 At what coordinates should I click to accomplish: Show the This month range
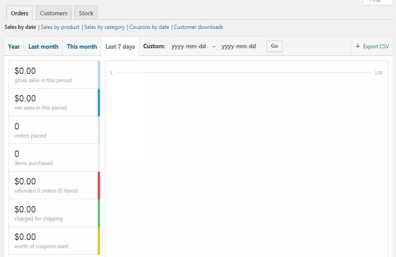(x=82, y=46)
